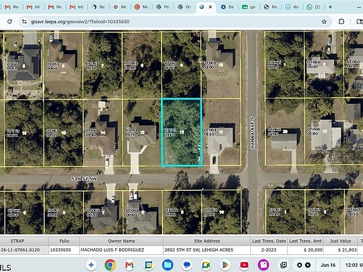Open the Gemini sparkle icon on shelf

point(91,265)
